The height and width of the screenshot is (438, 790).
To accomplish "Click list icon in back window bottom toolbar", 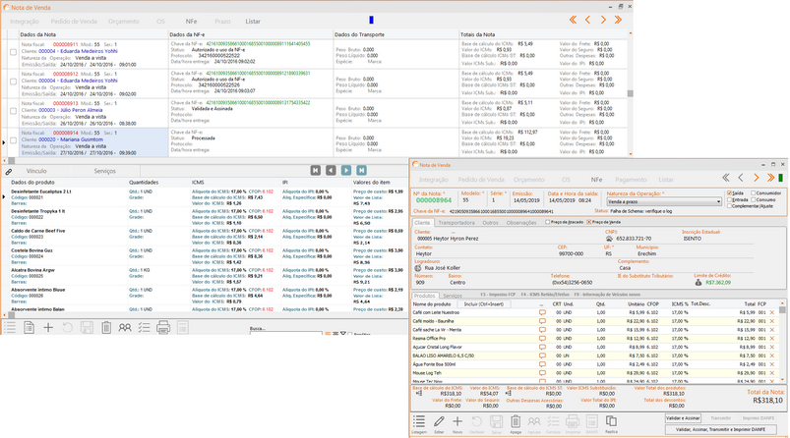I will pos(10,328).
